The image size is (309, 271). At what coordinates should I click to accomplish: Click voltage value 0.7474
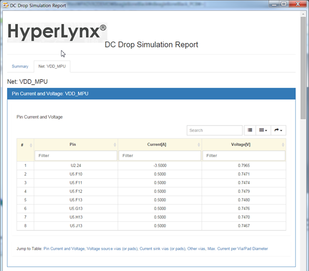pyautogui.click(x=244, y=183)
